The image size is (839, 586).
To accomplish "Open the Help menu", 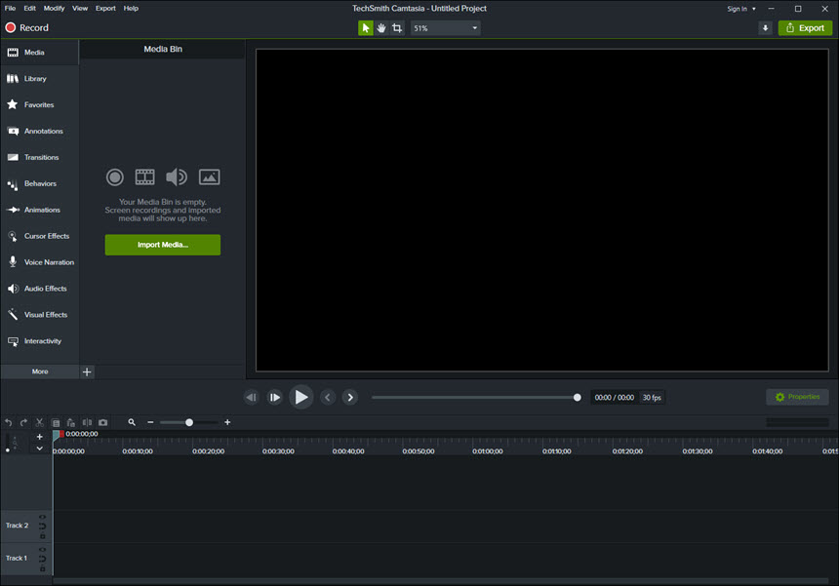I will pos(131,8).
